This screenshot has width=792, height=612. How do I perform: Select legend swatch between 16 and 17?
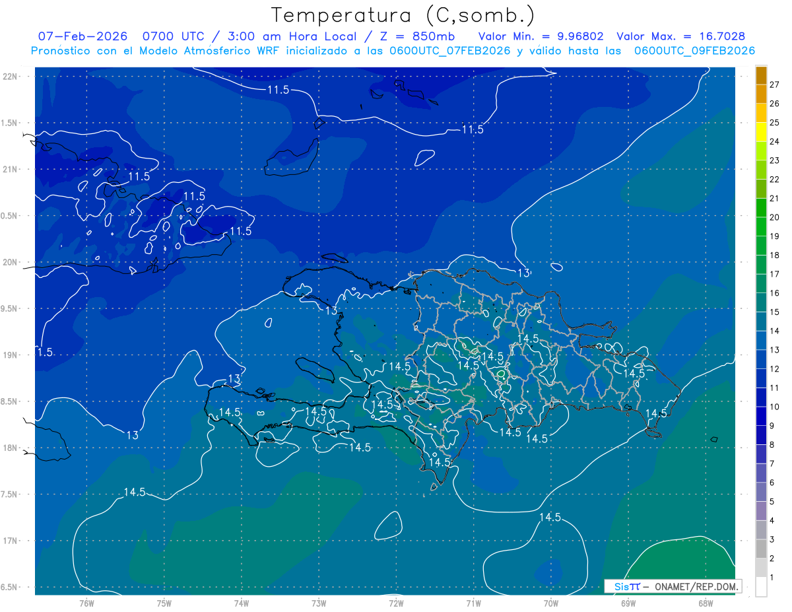(761, 283)
